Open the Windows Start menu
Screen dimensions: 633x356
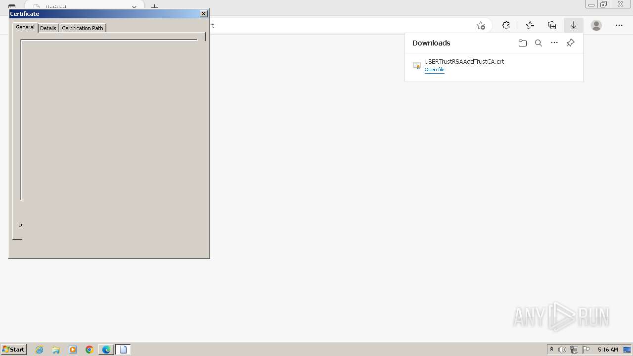click(x=14, y=350)
